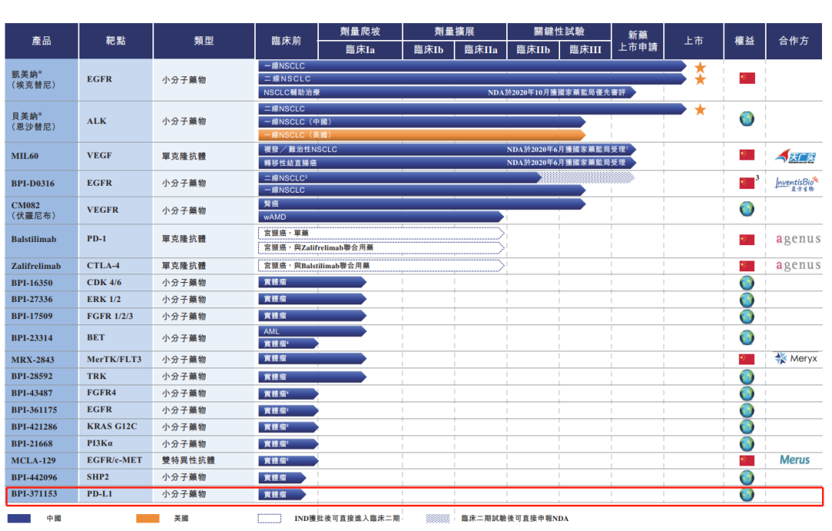The height and width of the screenshot is (531, 832).
Task: Click the dashed 宮頸癌，單藥 bar
Action: point(381,233)
